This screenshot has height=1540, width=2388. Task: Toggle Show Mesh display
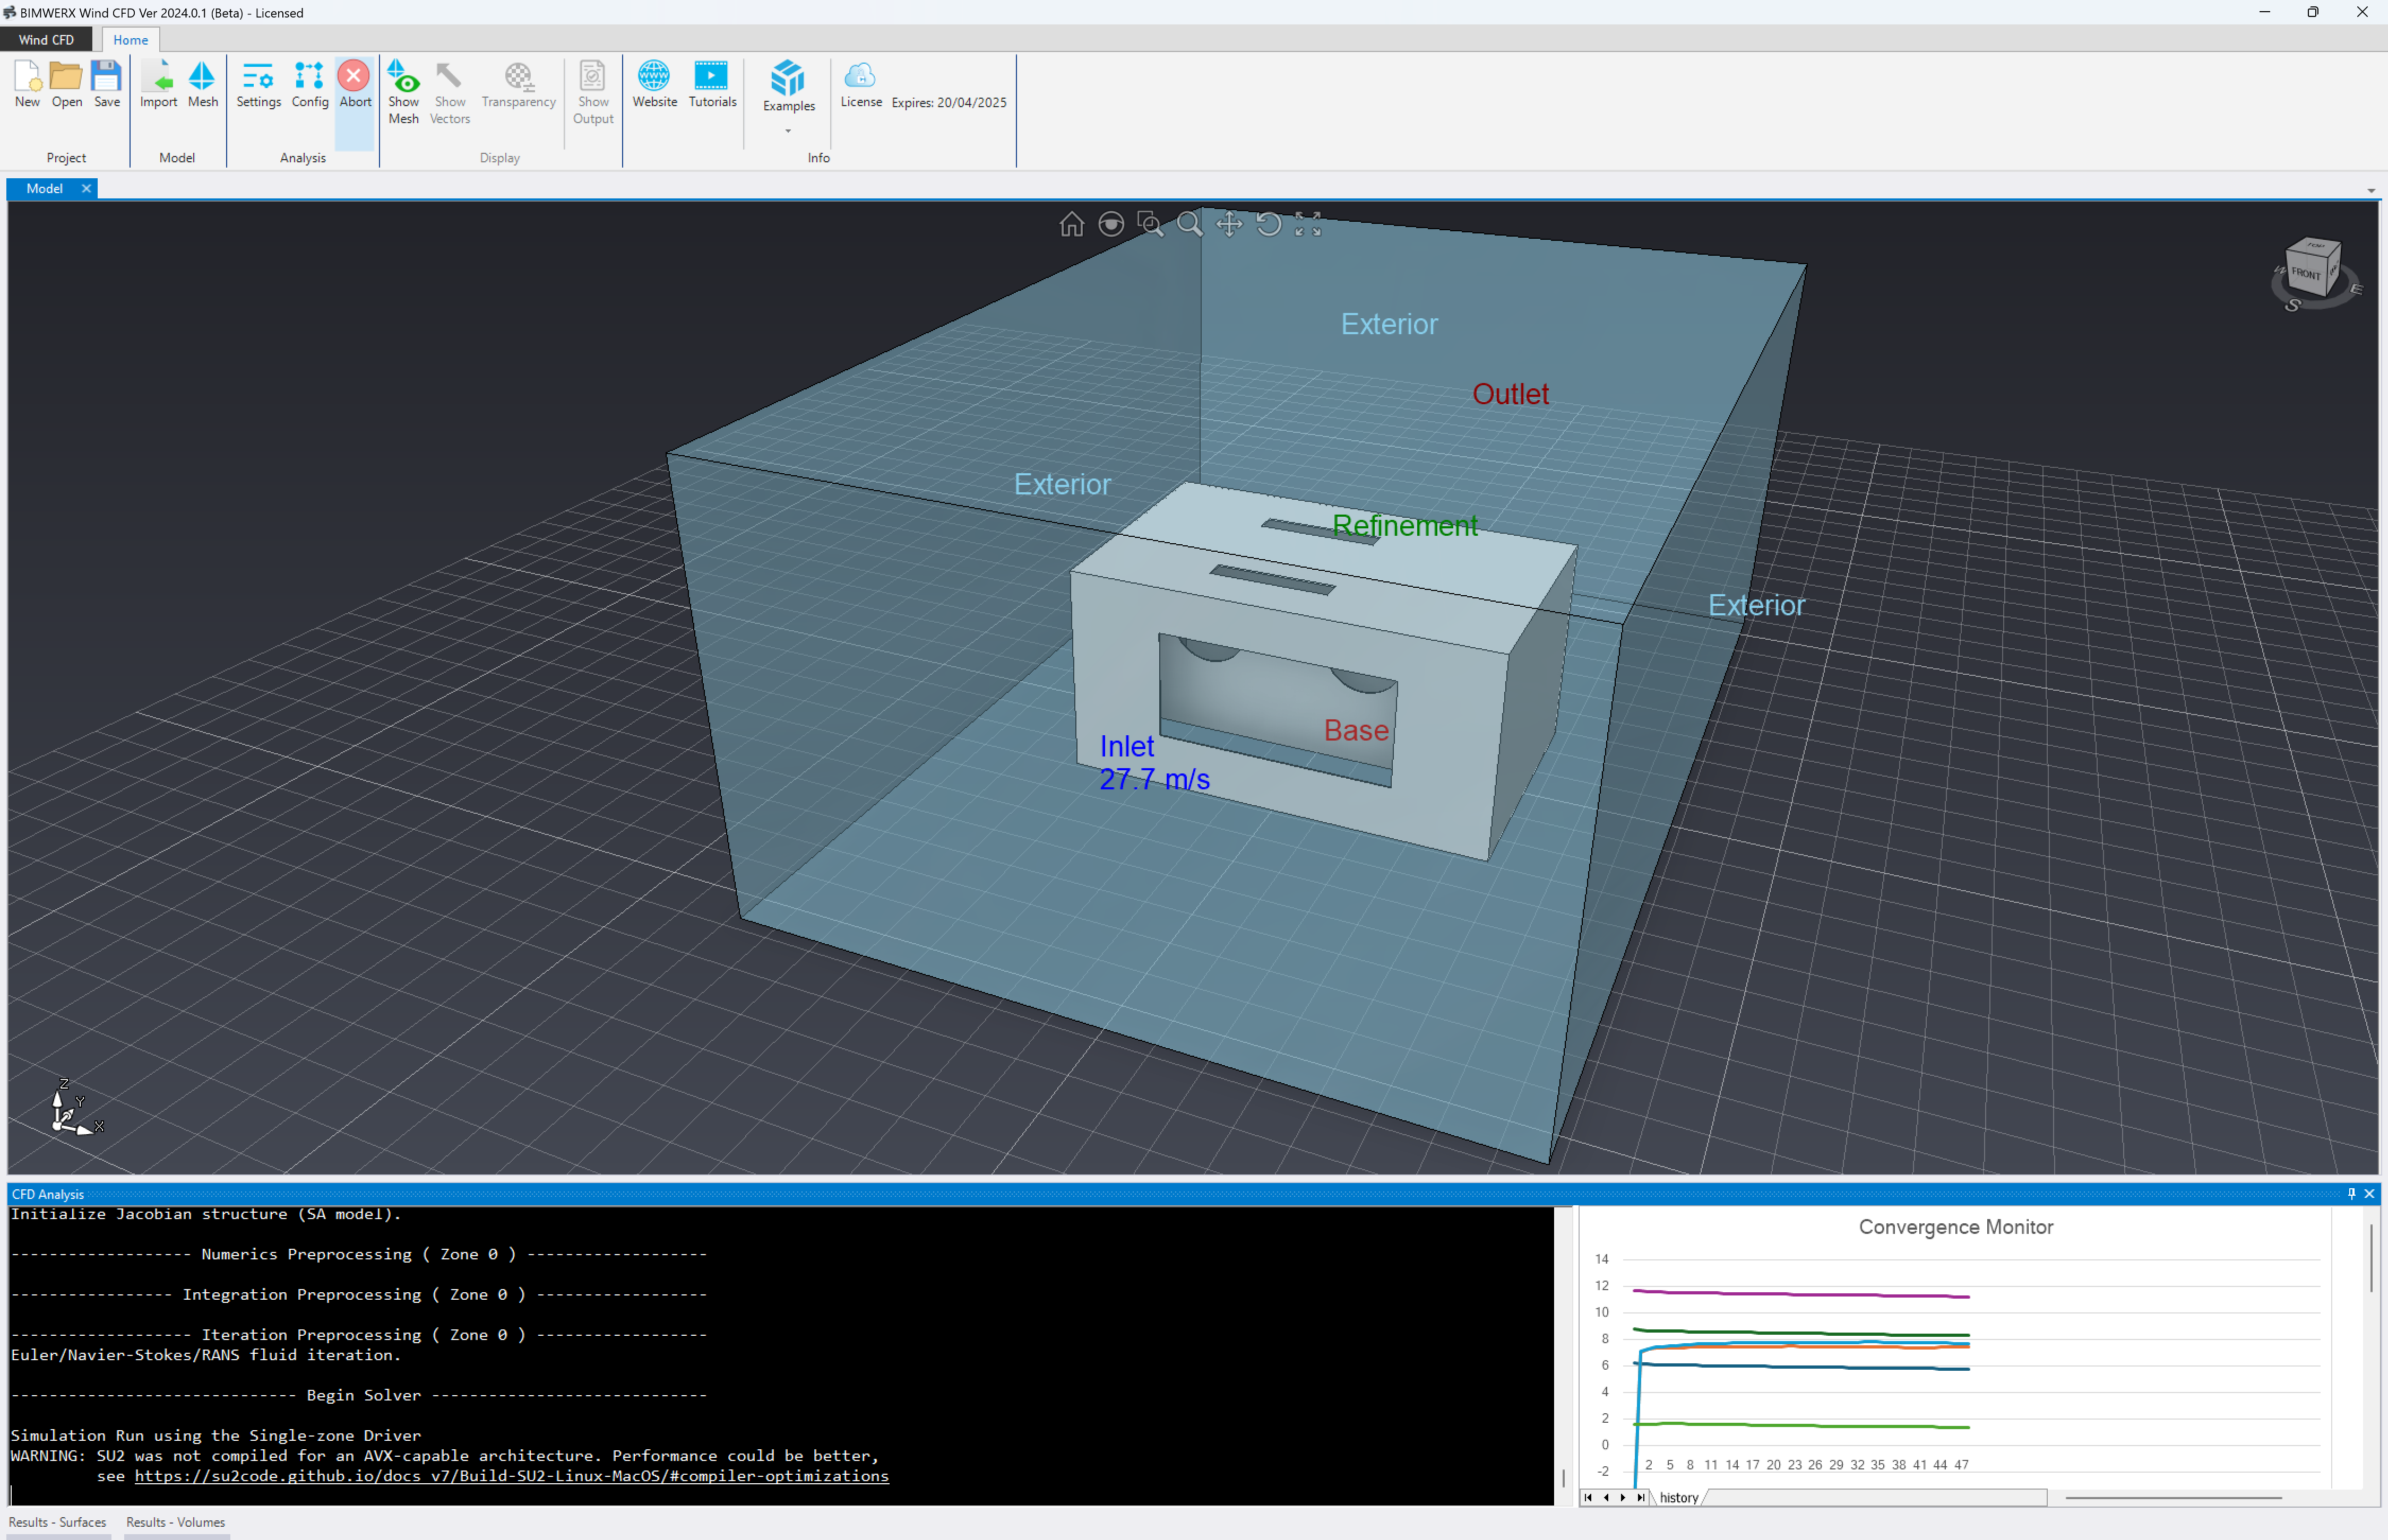403,92
